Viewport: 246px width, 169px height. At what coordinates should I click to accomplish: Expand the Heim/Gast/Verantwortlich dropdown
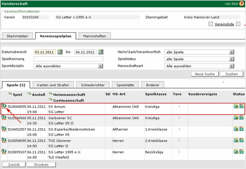[x=232, y=52]
